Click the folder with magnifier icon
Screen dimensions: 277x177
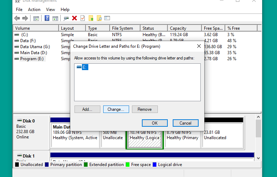(99, 18)
